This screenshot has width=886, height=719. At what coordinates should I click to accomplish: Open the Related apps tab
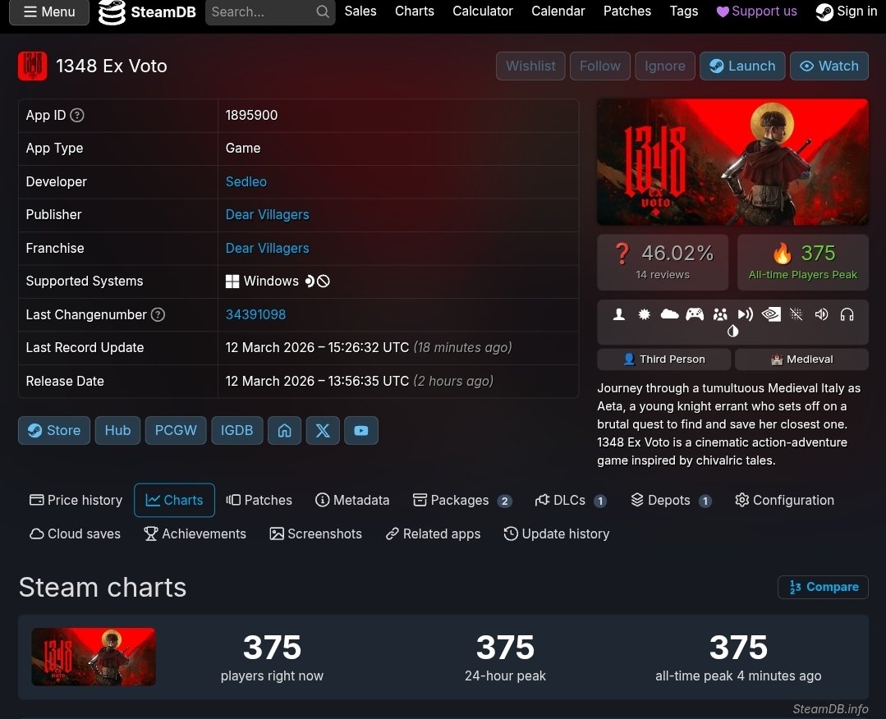(x=433, y=534)
